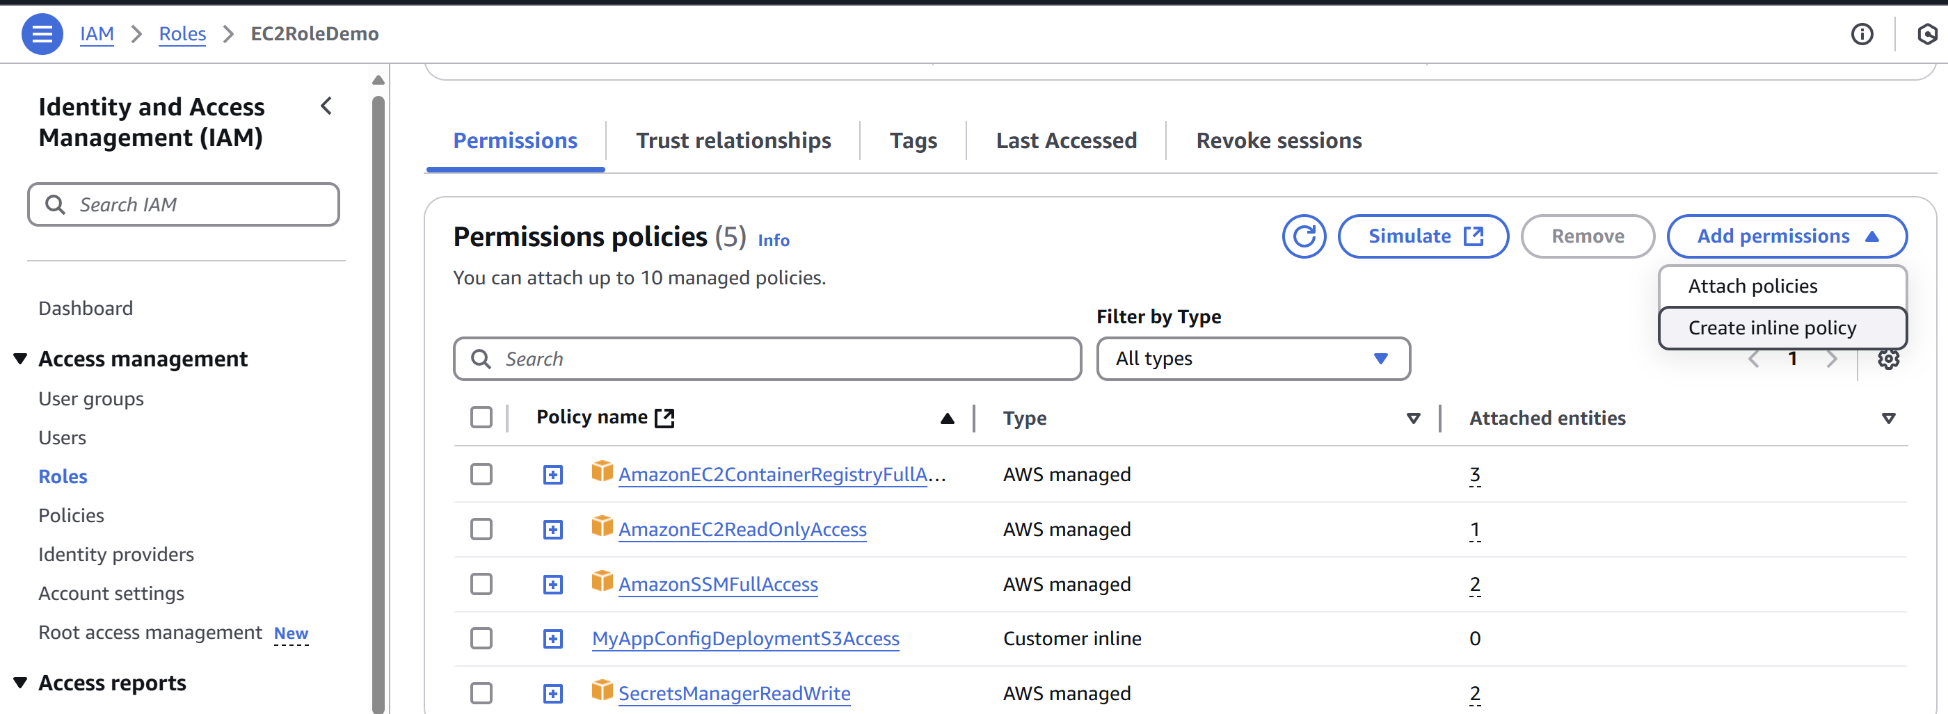1948x714 pixels.
Task: Click the info circle icon in header
Action: point(1862,34)
